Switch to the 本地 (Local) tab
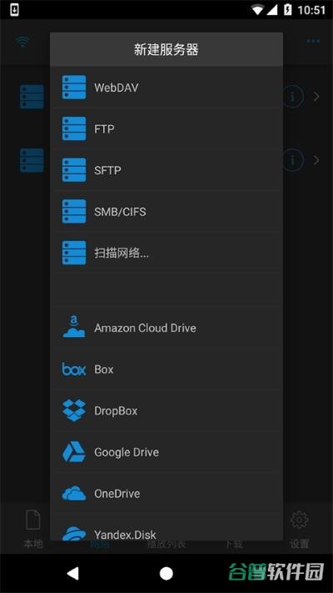The height and width of the screenshot is (593, 333). 32,530
